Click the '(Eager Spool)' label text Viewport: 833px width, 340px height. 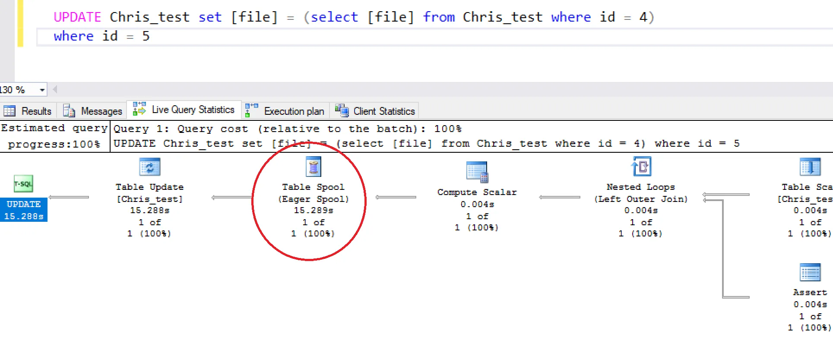point(314,199)
